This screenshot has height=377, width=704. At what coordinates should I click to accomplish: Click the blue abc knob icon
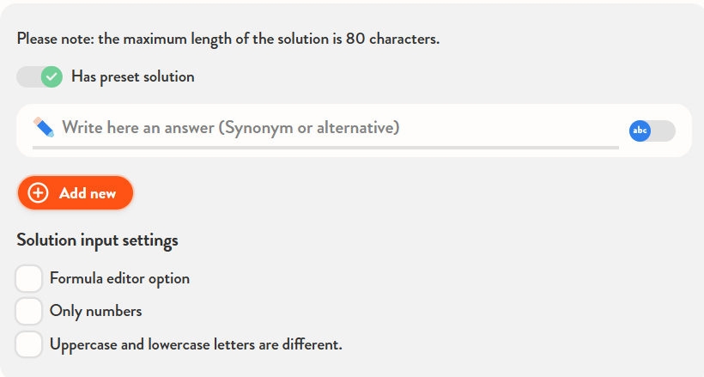(640, 131)
